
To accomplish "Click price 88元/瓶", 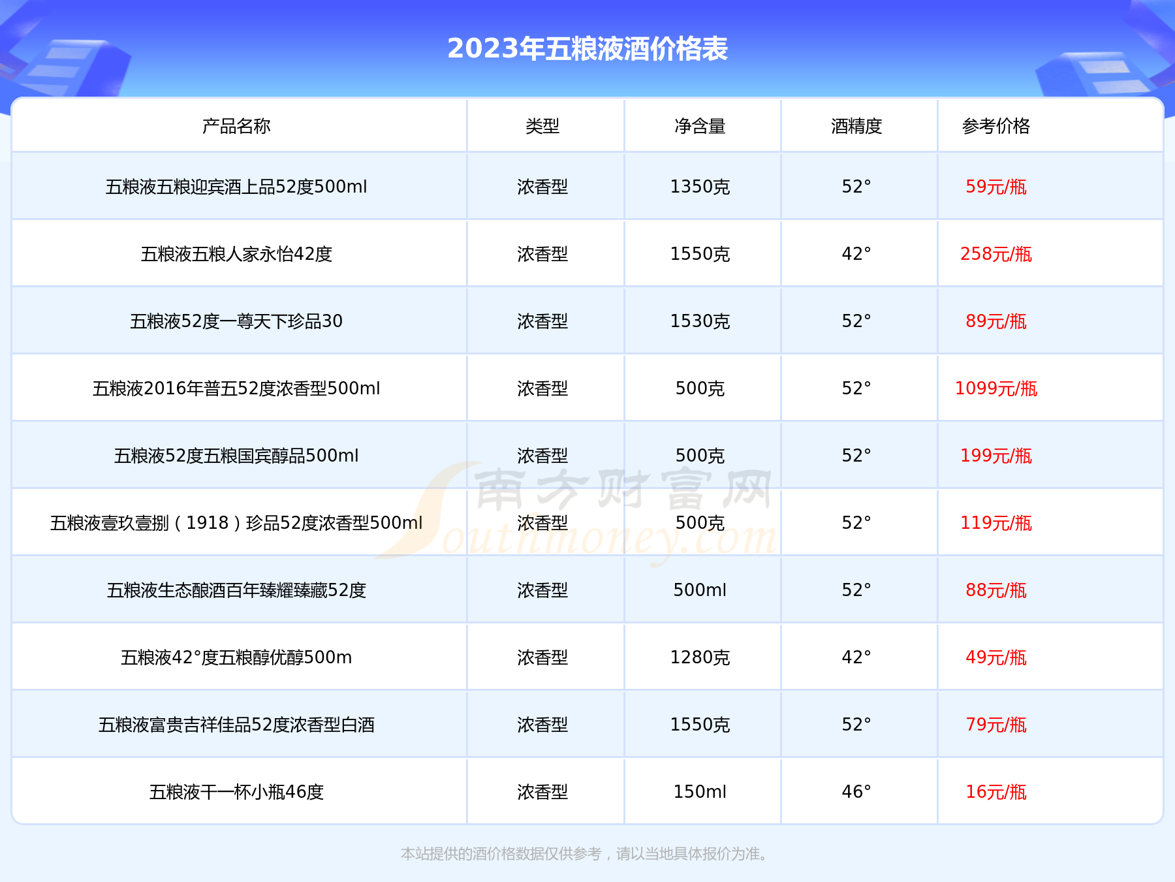I will coord(996,590).
